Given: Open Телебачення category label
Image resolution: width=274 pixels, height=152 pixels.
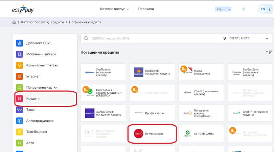Looking at the screenshot, I should pos(37,132).
